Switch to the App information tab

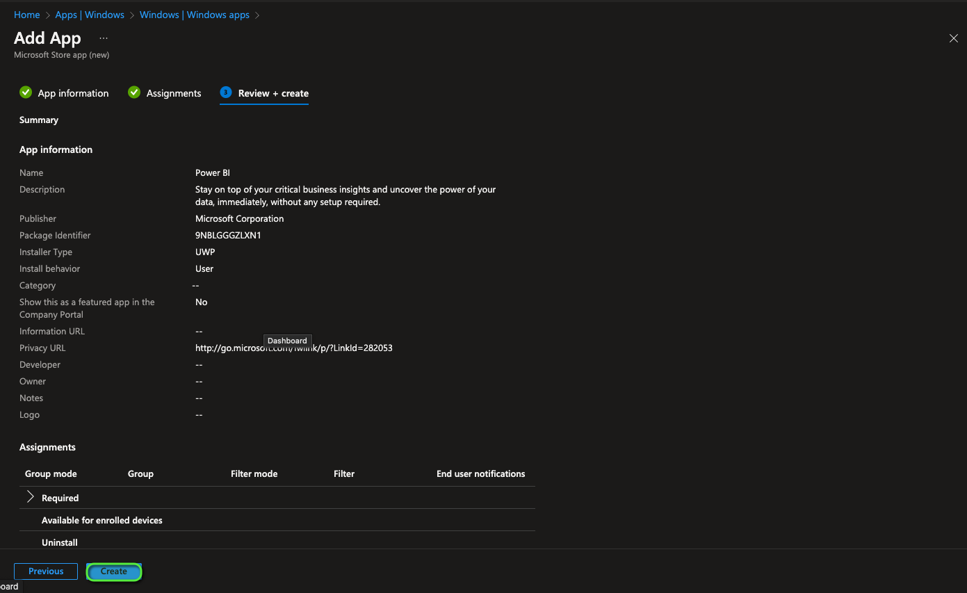[73, 92]
